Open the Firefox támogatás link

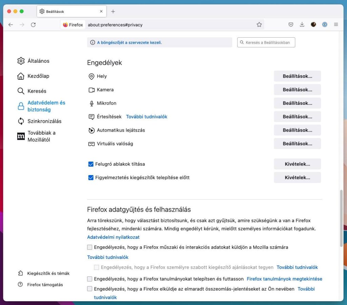(x=45, y=285)
